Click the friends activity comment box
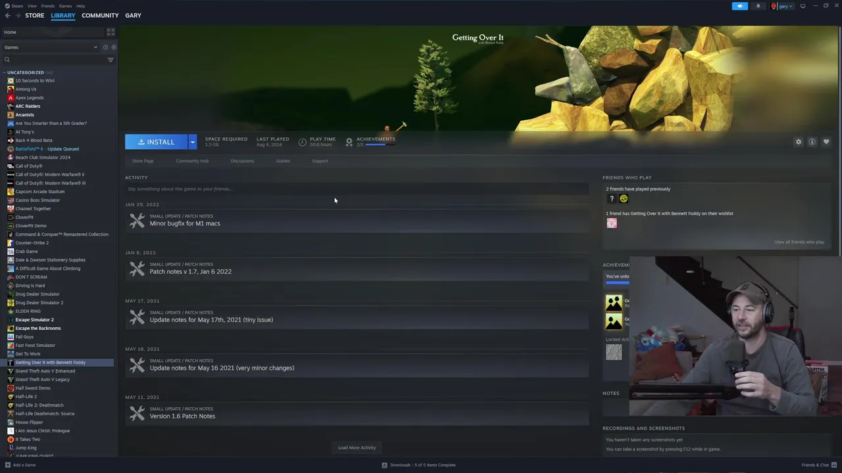 click(x=357, y=189)
